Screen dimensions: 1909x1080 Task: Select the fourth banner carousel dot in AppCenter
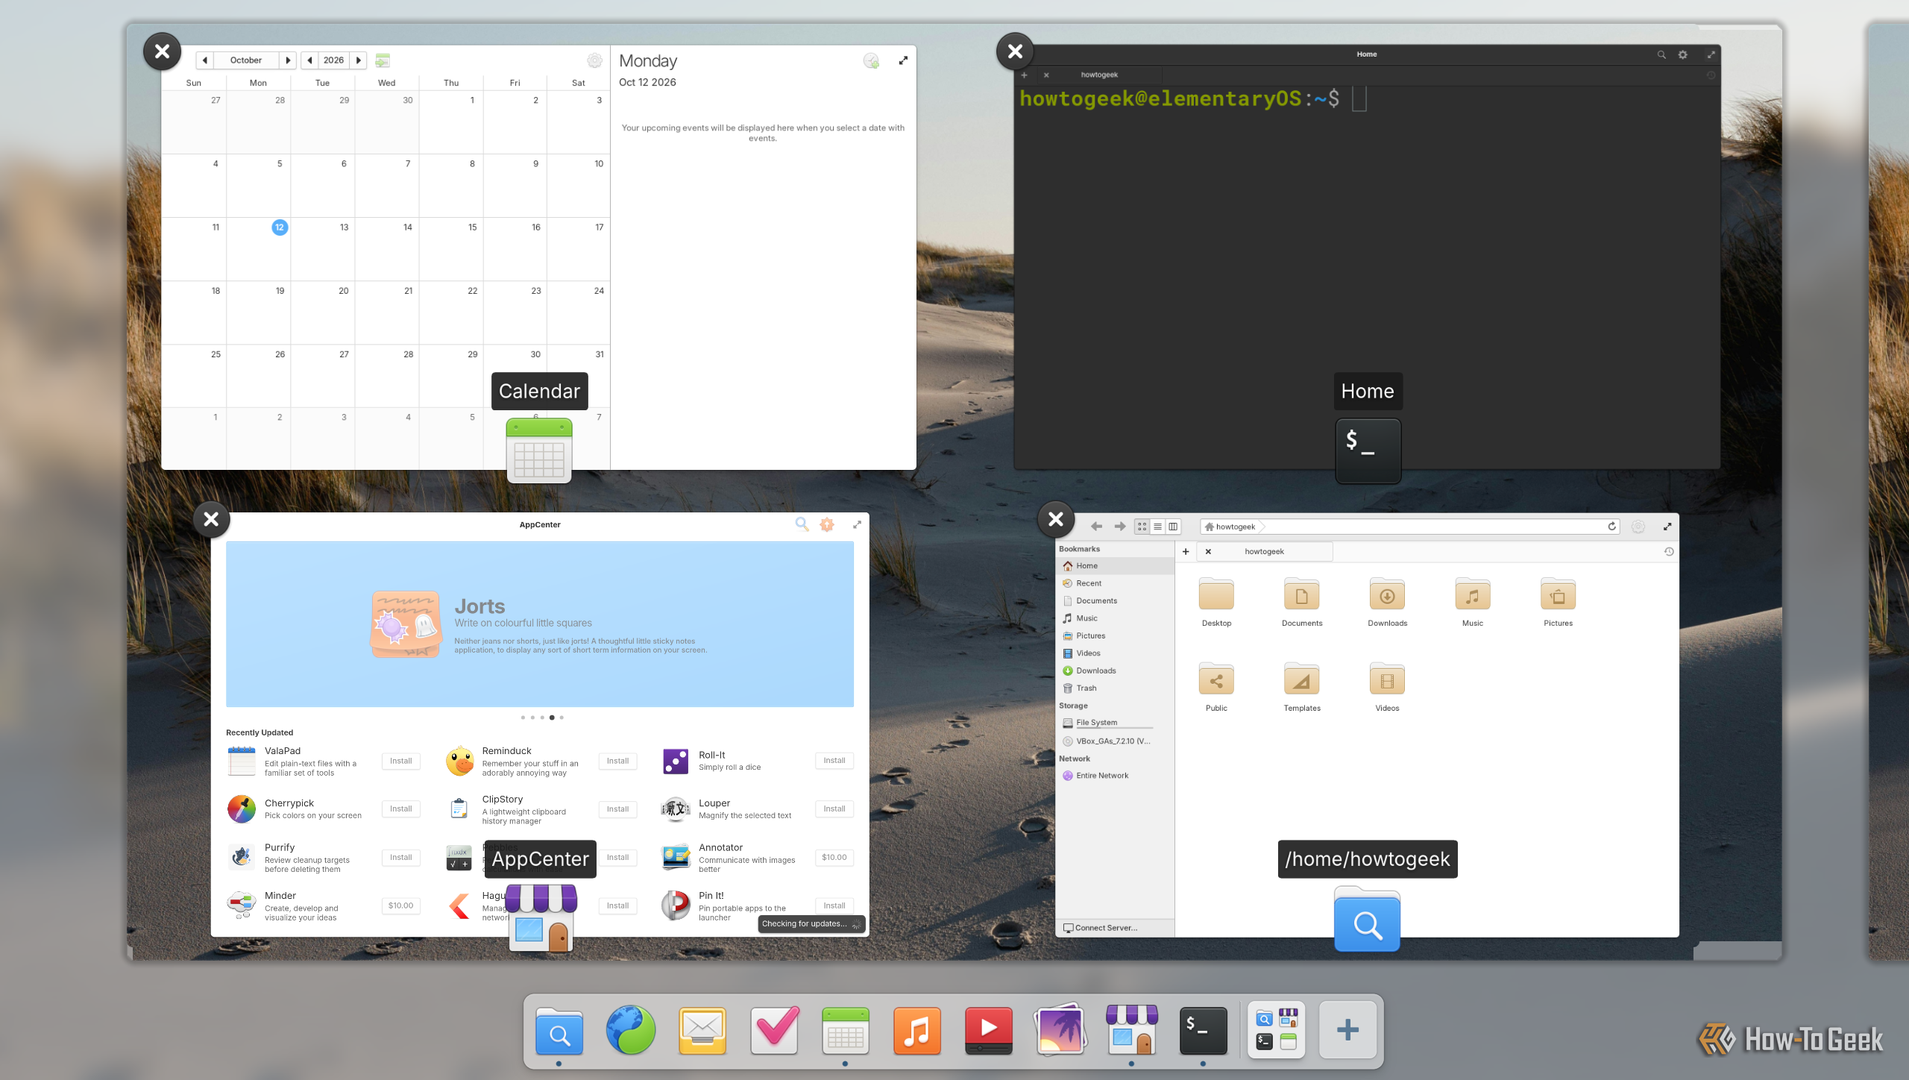pyautogui.click(x=552, y=718)
